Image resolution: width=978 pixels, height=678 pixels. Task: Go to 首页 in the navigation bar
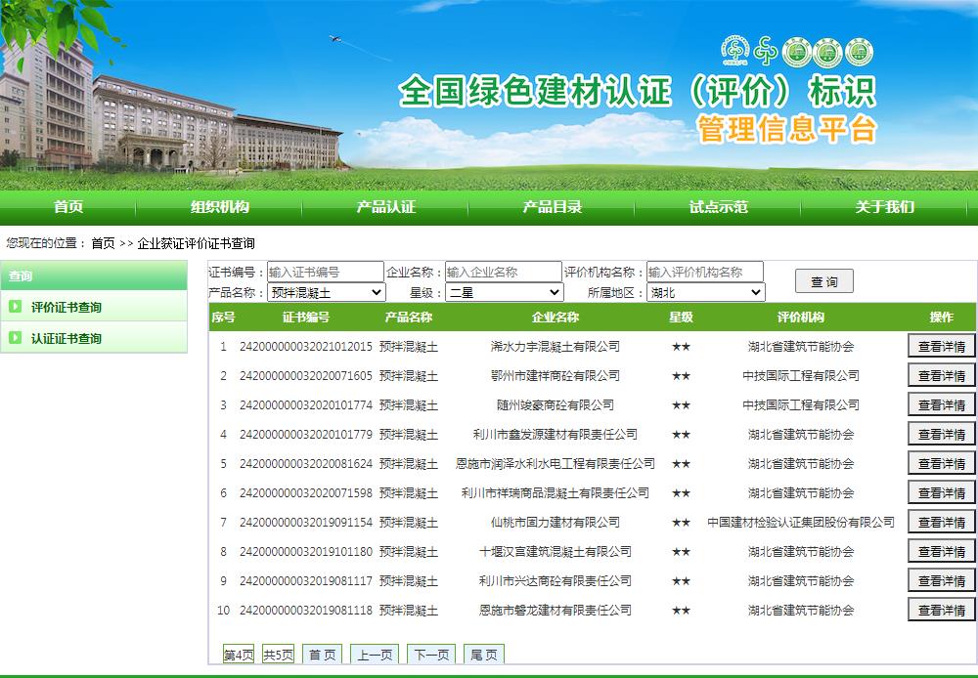point(68,207)
